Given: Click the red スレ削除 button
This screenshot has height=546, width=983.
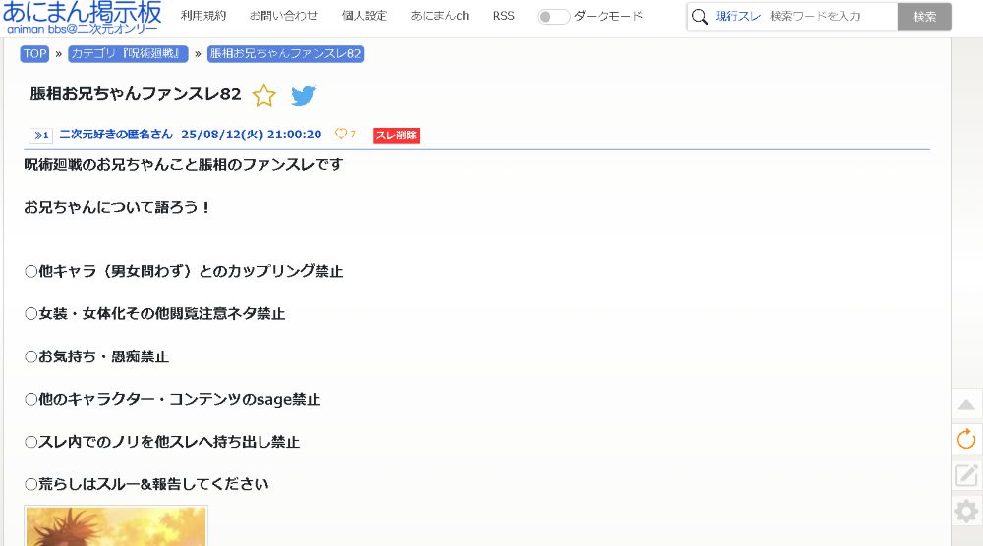Looking at the screenshot, I should 396,136.
